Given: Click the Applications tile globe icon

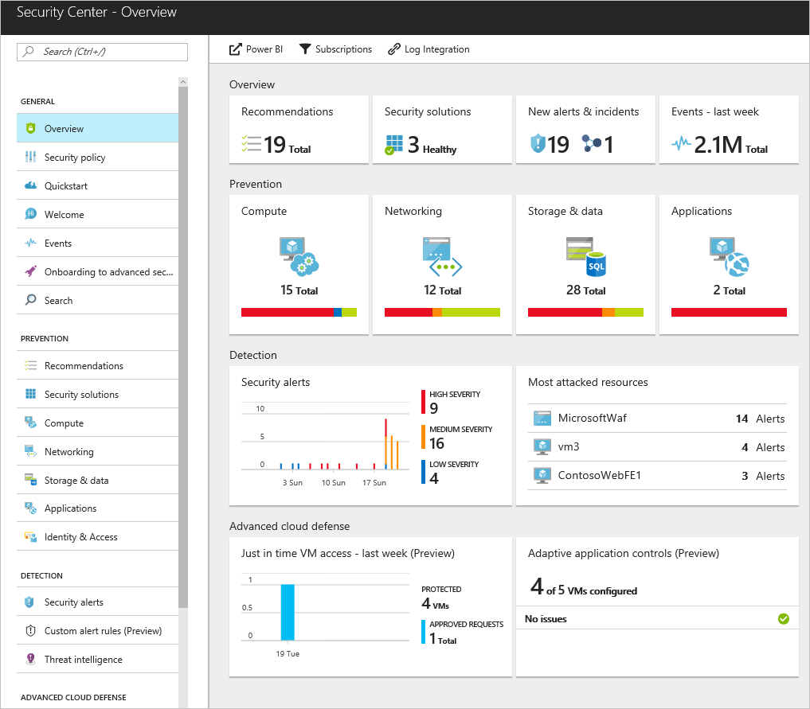Looking at the screenshot, I should pyautogui.click(x=729, y=256).
